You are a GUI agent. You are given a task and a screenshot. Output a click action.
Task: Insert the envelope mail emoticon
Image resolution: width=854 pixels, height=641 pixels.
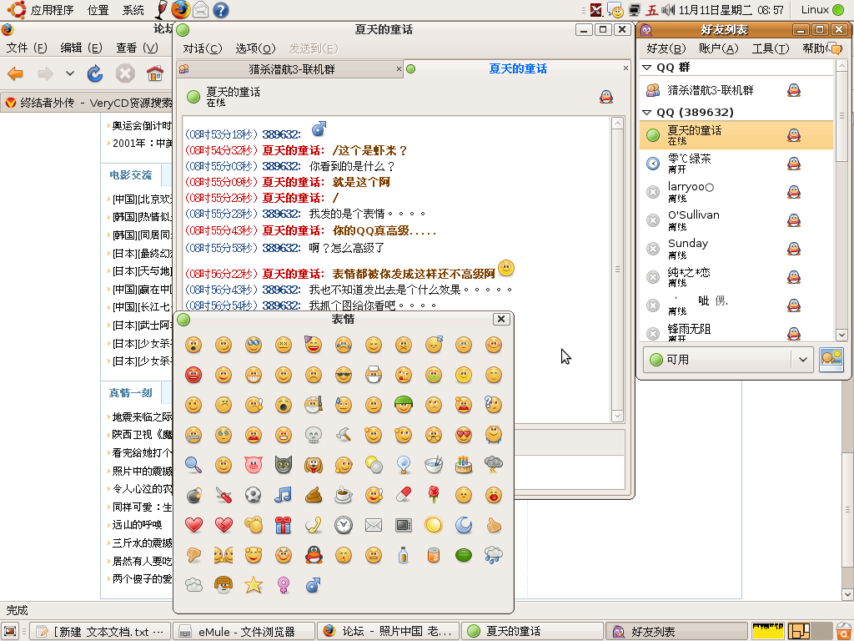coord(373,525)
